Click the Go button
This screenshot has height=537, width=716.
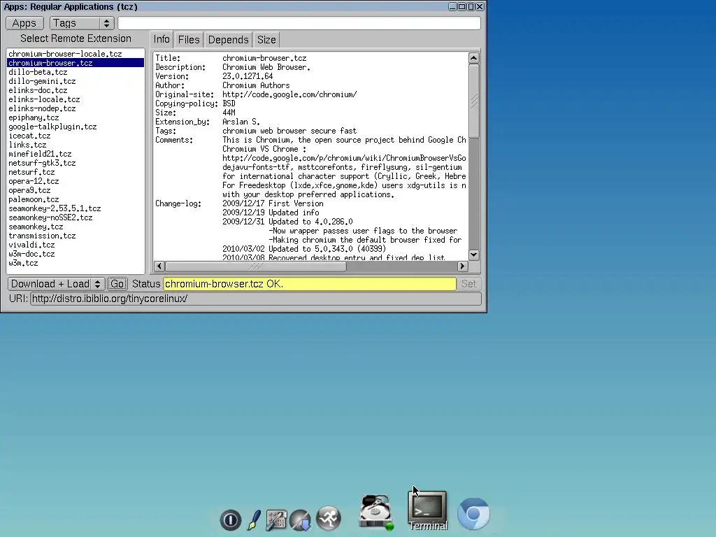(x=117, y=284)
